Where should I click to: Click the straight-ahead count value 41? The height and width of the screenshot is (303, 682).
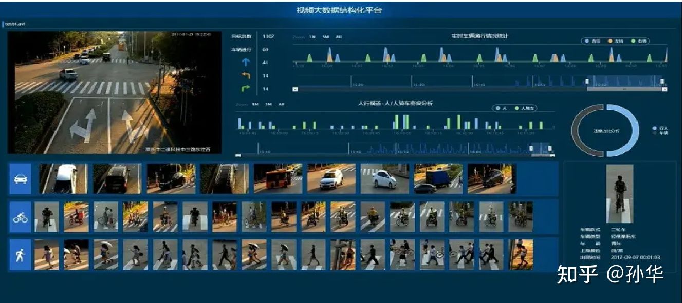pos(265,63)
